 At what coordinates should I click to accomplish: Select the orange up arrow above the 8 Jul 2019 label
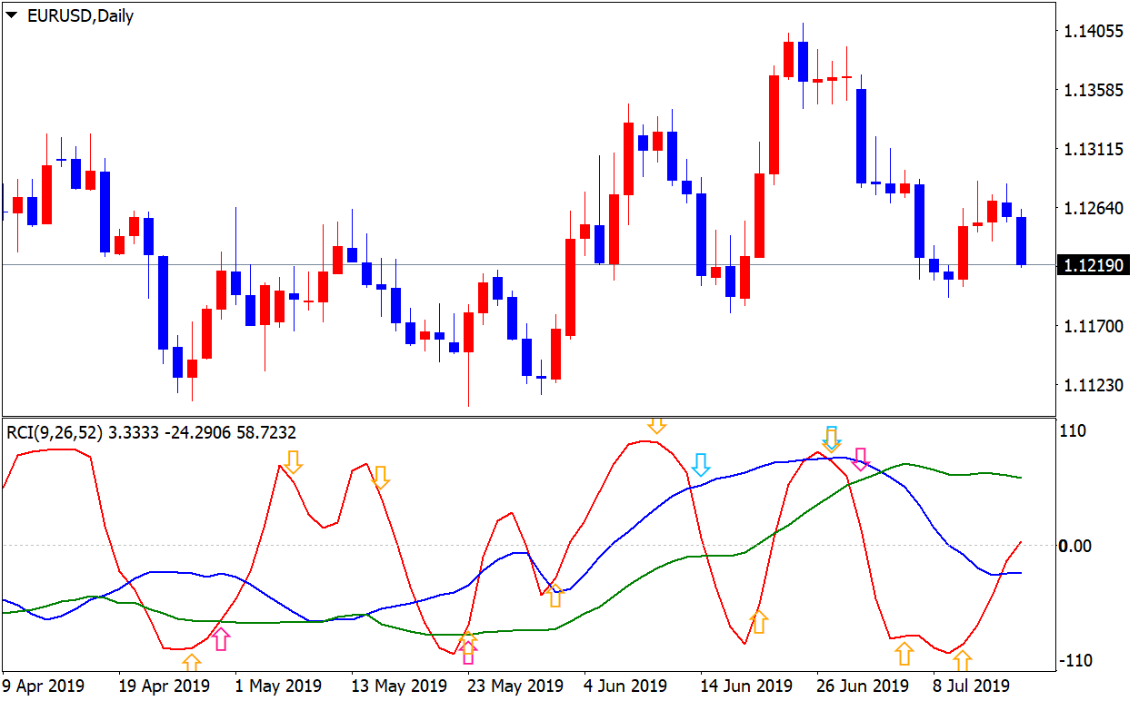click(x=962, y=660)
